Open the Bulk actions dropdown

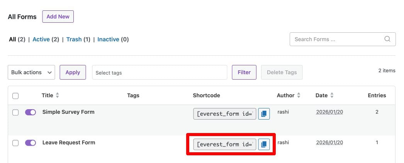point(31,72)
